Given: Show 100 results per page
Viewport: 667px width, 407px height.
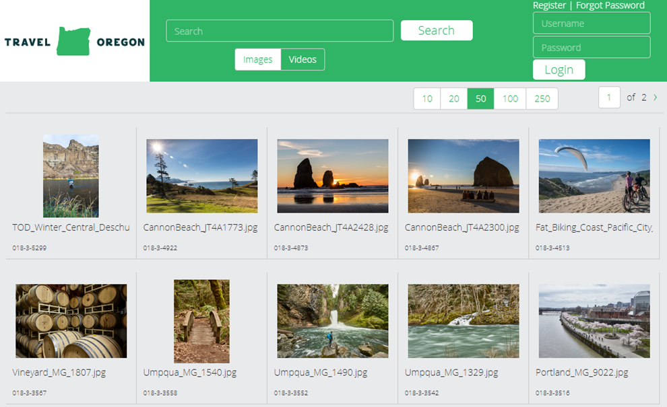Looking at the screenshot, I should point(510,98).
